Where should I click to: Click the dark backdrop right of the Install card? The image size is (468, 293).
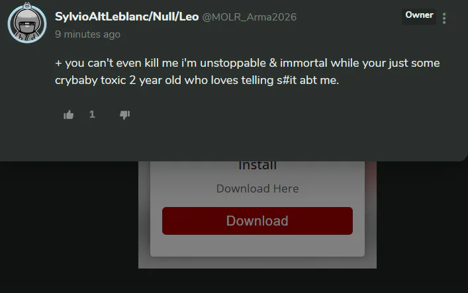point(422,227)
